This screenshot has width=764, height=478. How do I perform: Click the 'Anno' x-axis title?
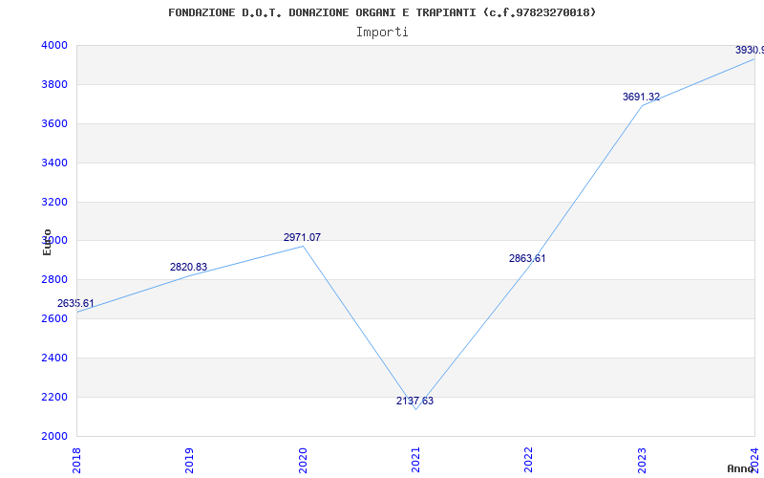coord(739,468)
